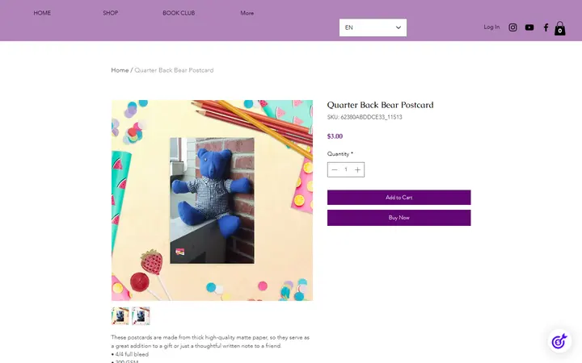The width and height of the screenshot is (582, 363).
Task: Open the More navigation menu
Action: pyautogui.click(x=247, y=13)
